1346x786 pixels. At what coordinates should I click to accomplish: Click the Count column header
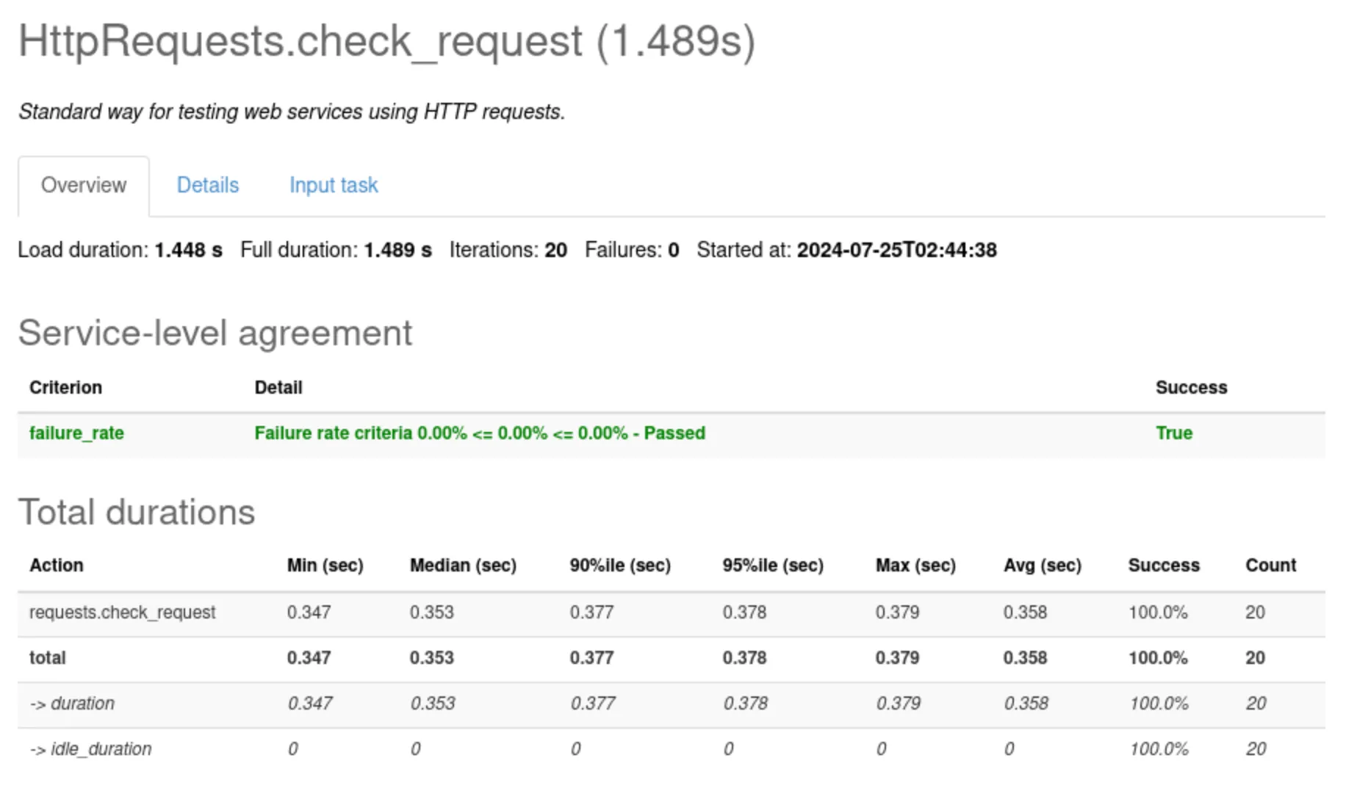point(1270,565)
